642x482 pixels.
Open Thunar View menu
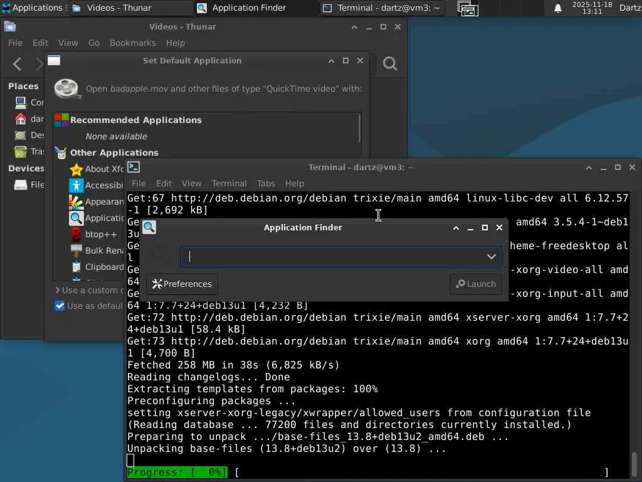pos(68,43)
